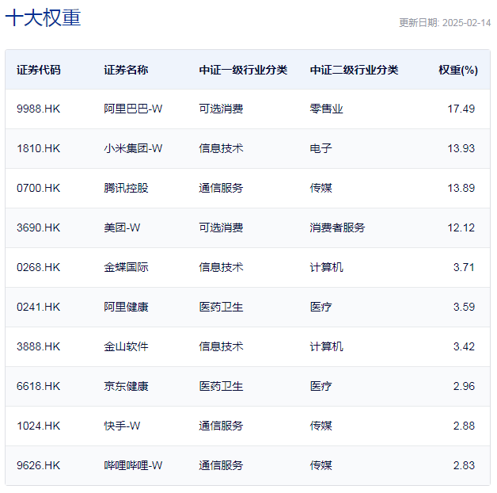Click 传媒 in the 快手-W row
This screenshot has height=493, width=497.
coord(321,426)
